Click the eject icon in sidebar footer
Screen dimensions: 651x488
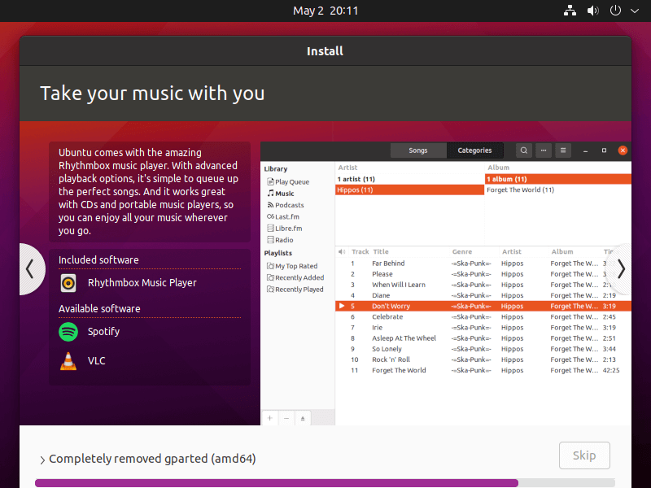pos(303,418)
